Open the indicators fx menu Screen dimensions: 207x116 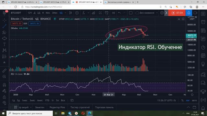click(x=83, y=13)
